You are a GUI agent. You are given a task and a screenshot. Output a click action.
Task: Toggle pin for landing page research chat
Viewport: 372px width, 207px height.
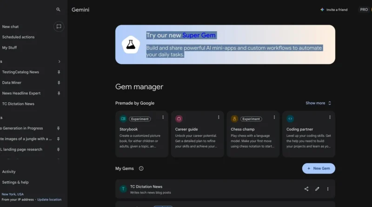59,149
